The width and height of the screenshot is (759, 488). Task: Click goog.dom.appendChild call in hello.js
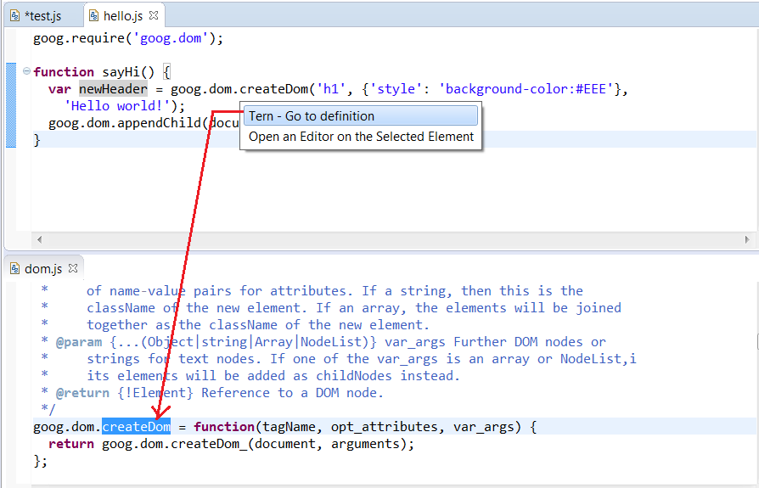pos(125,123)
